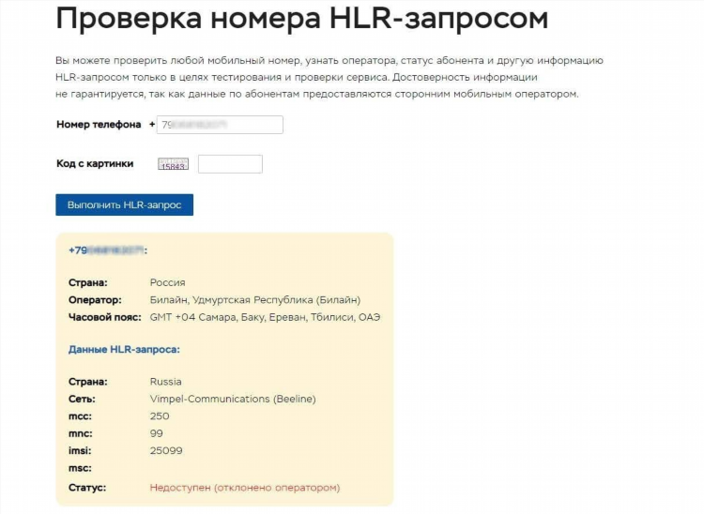Click the captcha code input field

tap(230, 164)
